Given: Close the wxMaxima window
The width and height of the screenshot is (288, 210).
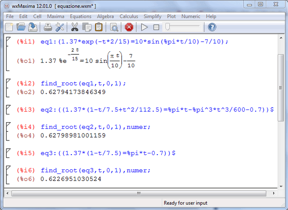Looking at the screenshot, I should pyautogui.click(x=276, y=5).
